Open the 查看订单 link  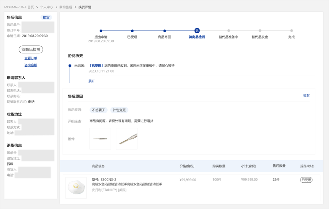pyautogui.click(x=31, y=58)
